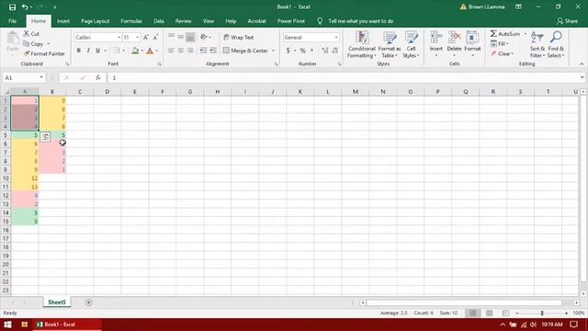Image resolution: width=588 pixels, height=331 pixels.
Task: Toggle Underline formatting
Action: pos(98,51)
